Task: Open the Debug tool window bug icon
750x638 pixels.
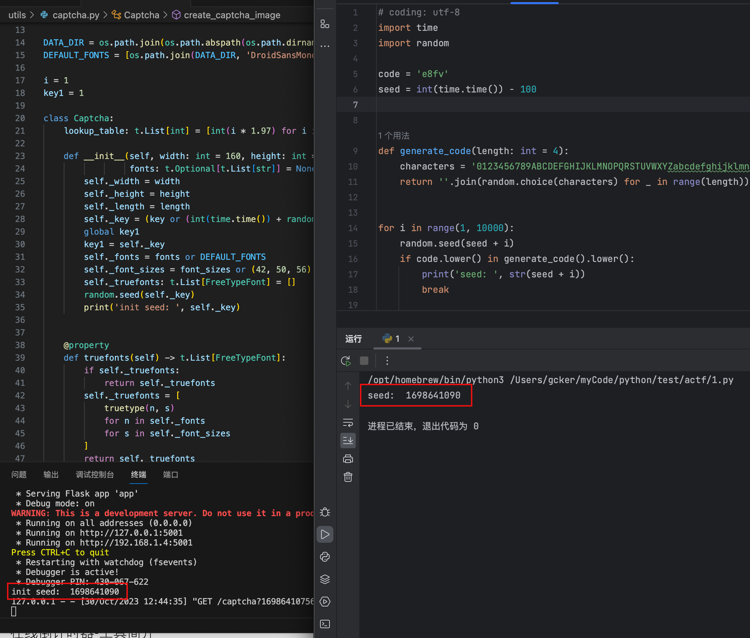Action: tap(325, 512)
